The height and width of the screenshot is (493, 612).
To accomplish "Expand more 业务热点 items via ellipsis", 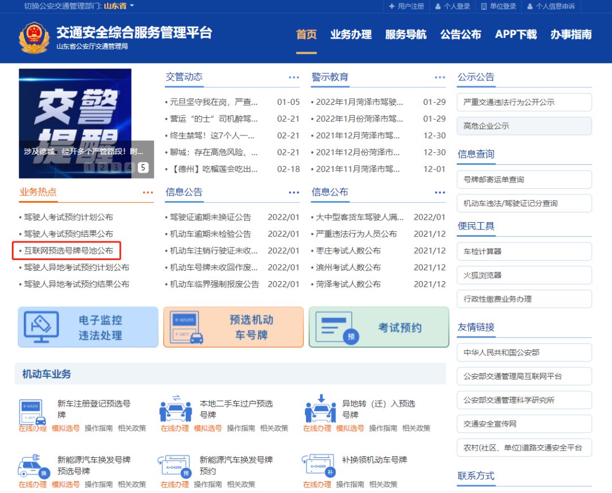I will pos(148,193).
